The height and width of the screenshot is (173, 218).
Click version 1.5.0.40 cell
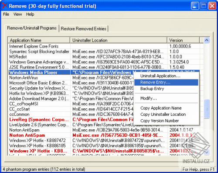(x=177, y=67)
